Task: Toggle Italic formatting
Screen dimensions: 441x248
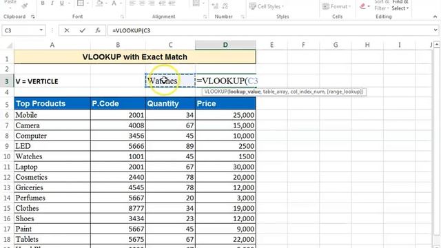Action: point(52,3)
